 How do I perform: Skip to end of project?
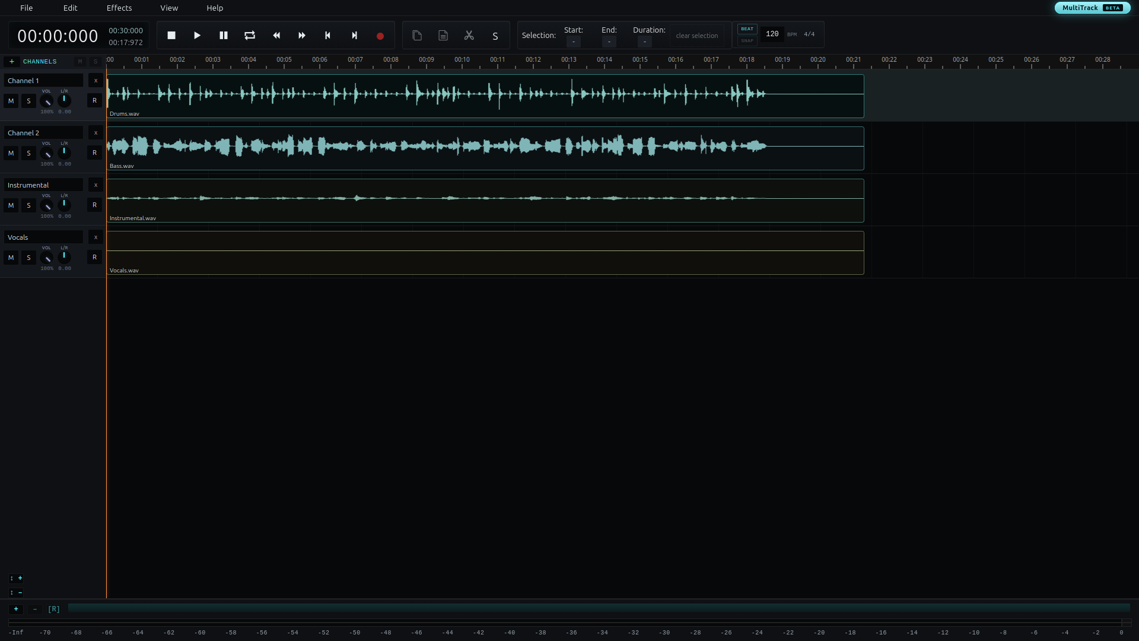(354, 36)
